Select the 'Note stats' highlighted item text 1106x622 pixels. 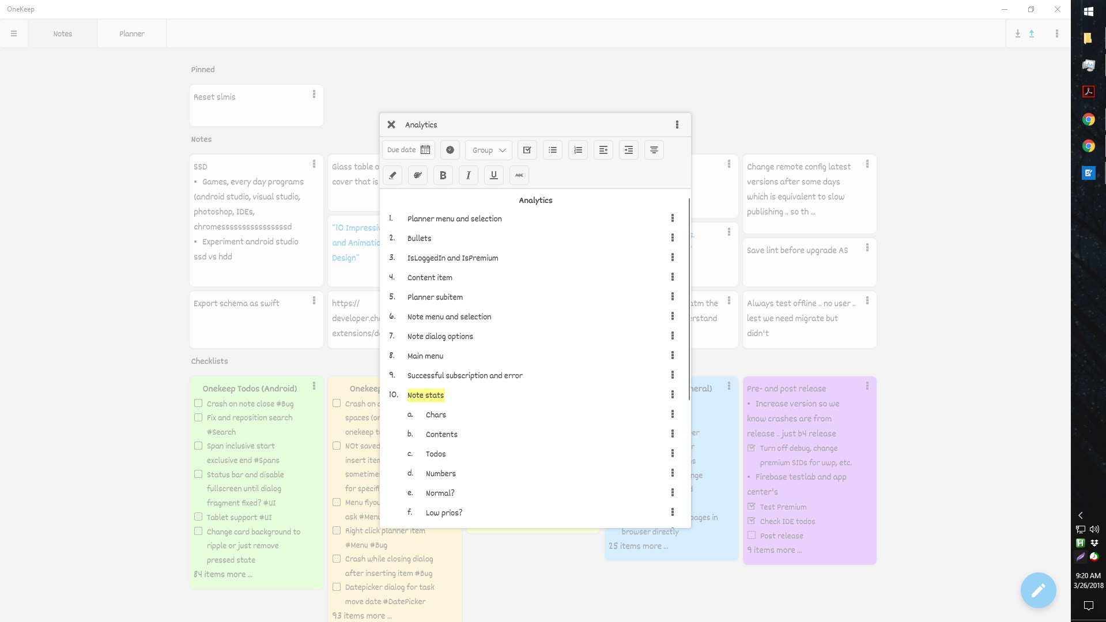tap(426, 395)
